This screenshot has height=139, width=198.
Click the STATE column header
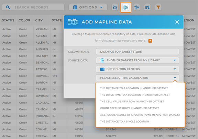(57, 20)
